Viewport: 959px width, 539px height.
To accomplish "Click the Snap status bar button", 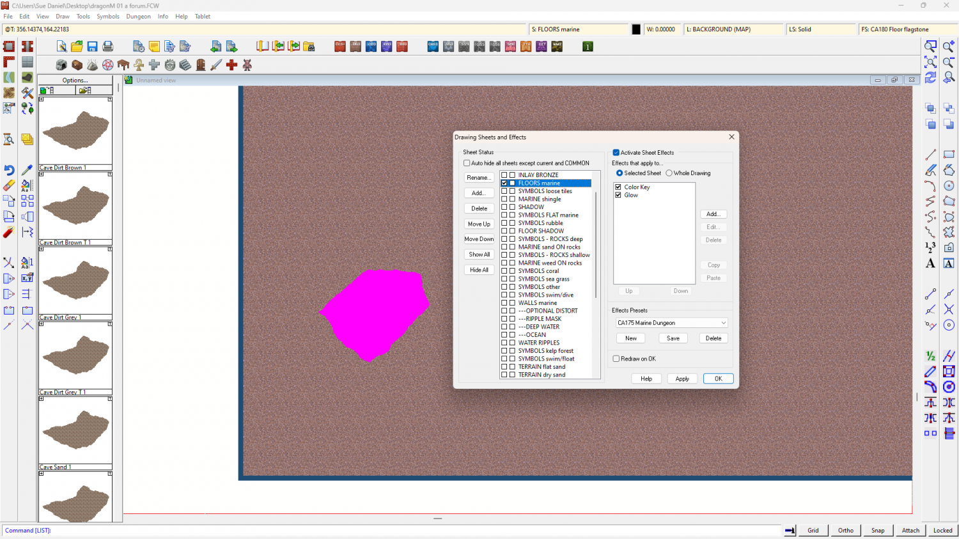I will point(878,530).
